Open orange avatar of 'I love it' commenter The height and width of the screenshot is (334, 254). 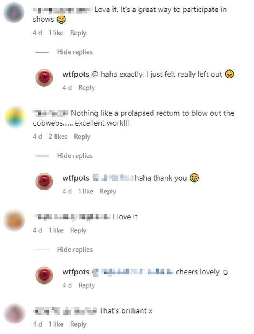click(x=14, y=220)
